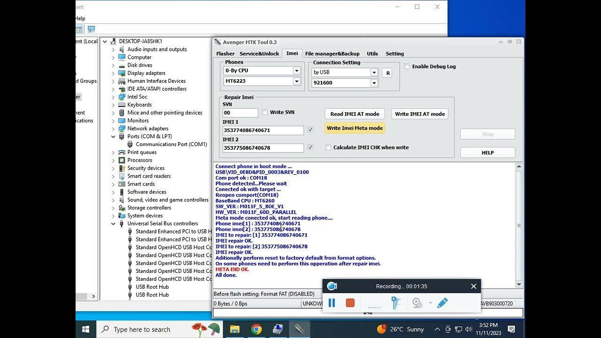Screen dimensions: 601x338
Task: Select the Smart card readers tree item
Action: (x=149, y=176)
